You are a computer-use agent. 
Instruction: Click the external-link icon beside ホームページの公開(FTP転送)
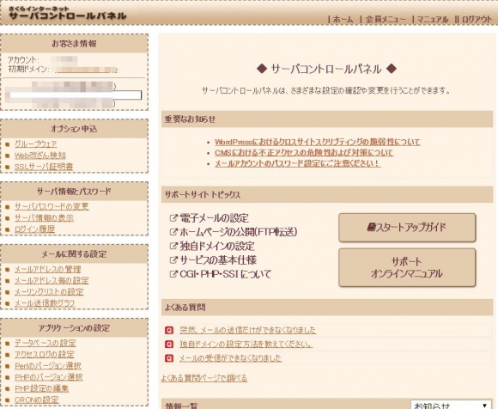pyautogui.click(x=173, y=232)
